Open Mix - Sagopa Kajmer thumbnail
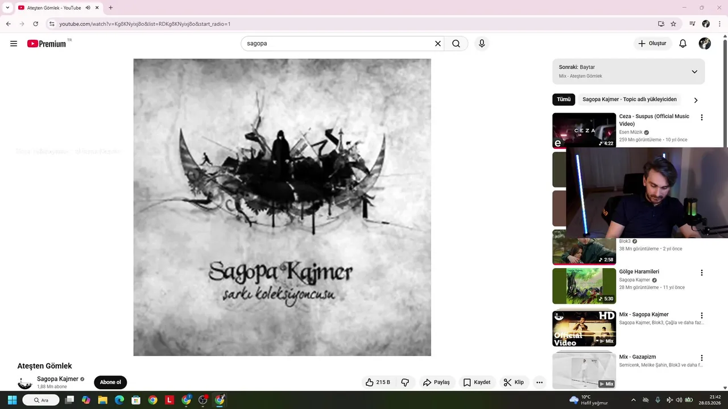Viewport: 728px width, 409px height. coord(584,328)
